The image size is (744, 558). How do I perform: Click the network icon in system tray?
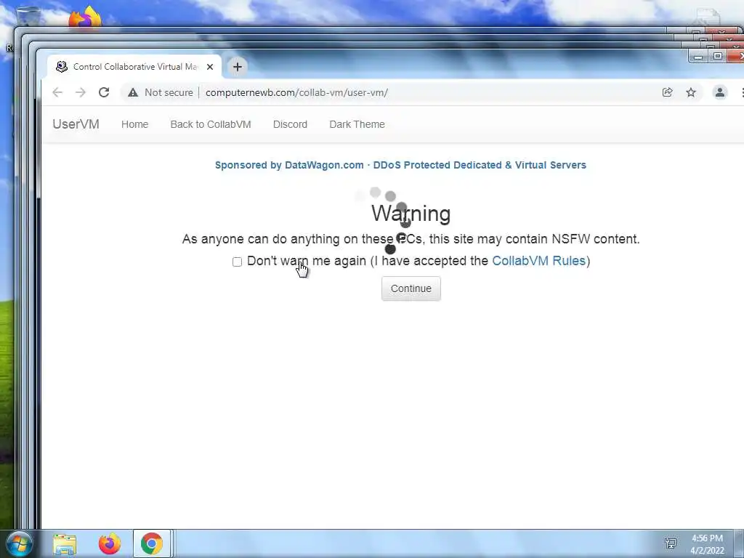(671, 543)
